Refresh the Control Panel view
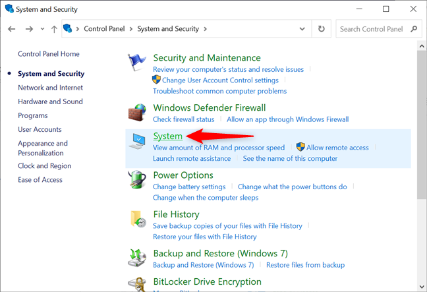 point(322,28)
